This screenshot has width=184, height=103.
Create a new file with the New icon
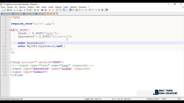[2, 10]
